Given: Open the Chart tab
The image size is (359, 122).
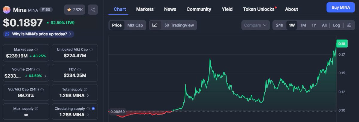Looking at the screenshot, I should (x=120, y=9).
